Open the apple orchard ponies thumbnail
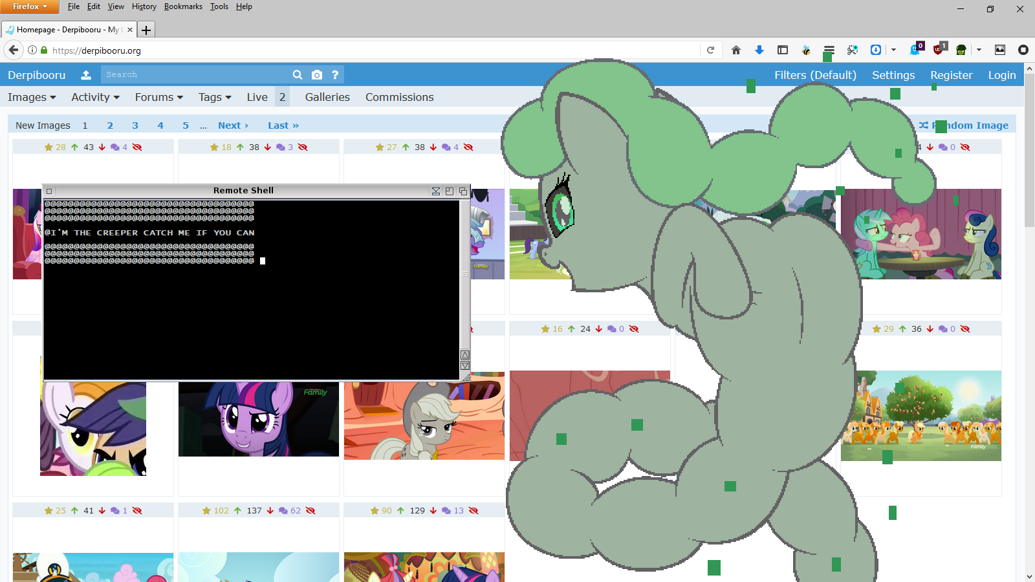 tap(921, 416)
